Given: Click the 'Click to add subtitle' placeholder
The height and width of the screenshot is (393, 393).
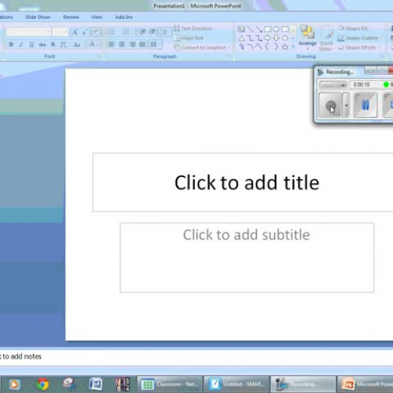Looking at the screenshot, I should click(247, 258).
